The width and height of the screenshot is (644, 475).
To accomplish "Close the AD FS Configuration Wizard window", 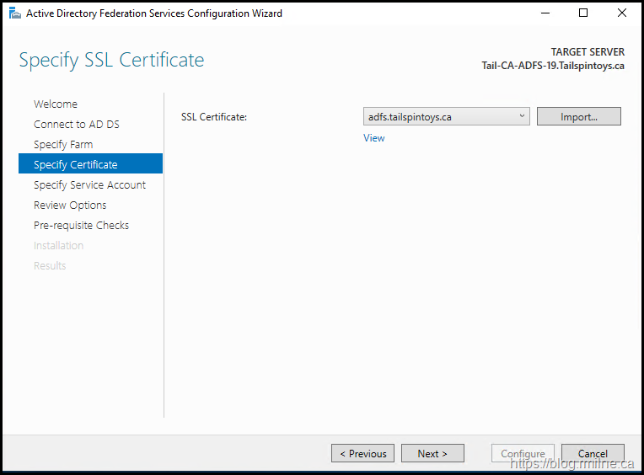I will tap(622, 13).
